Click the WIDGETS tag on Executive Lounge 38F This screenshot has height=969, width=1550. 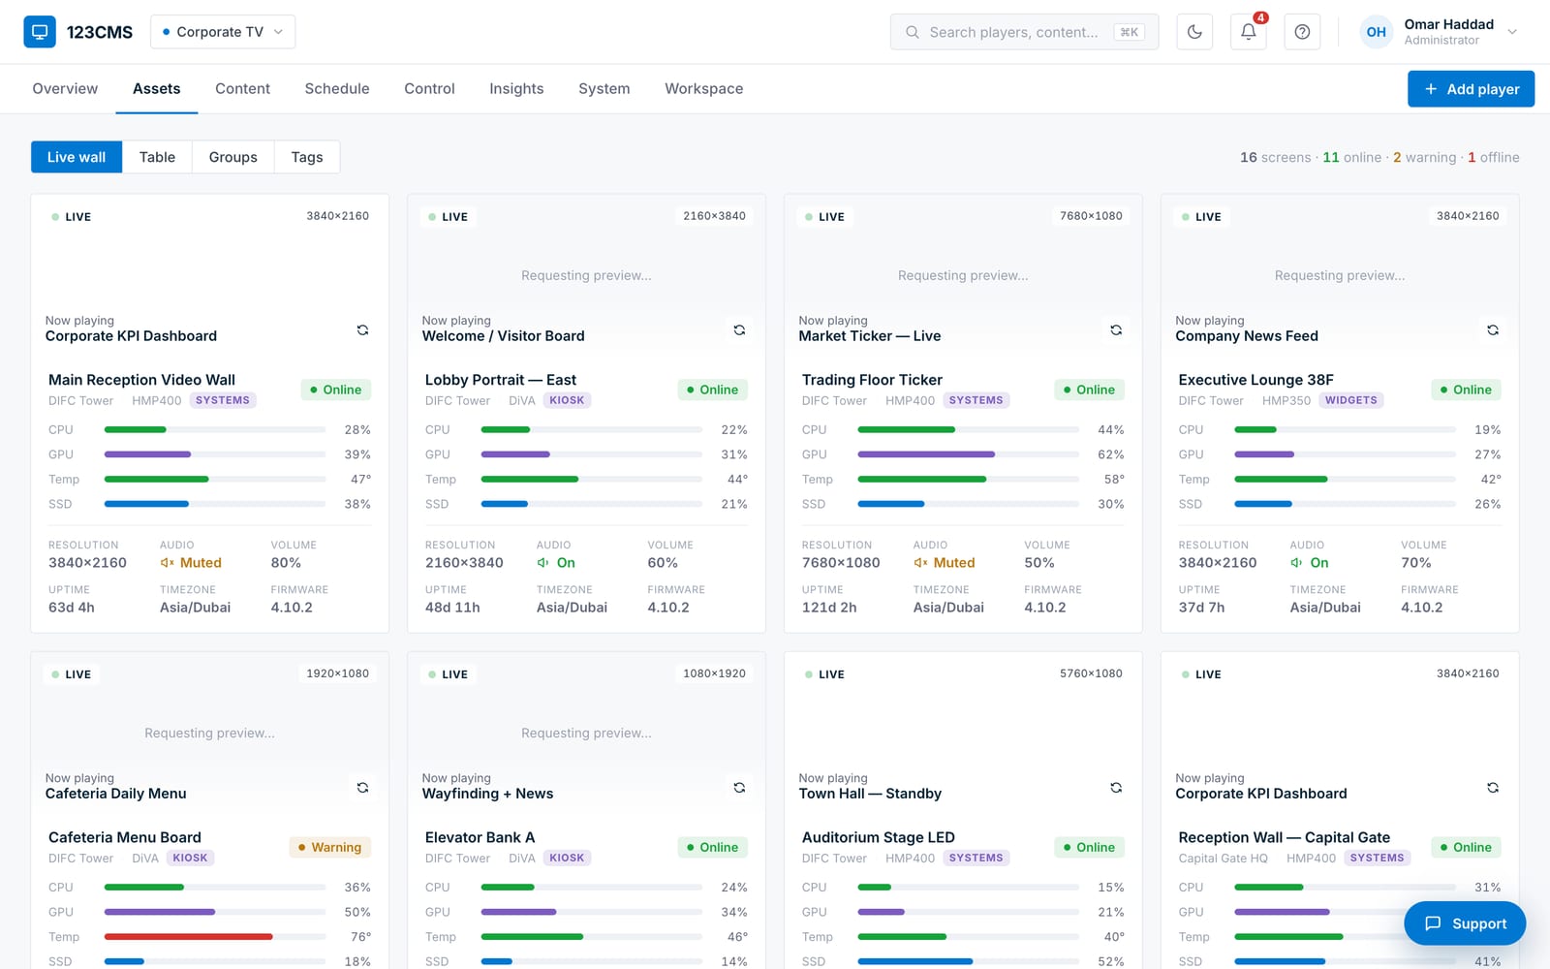pyautogui.click(x=1351, y=400)
